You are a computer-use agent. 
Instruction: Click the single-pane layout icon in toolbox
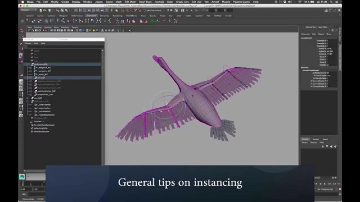pos(21,82)
